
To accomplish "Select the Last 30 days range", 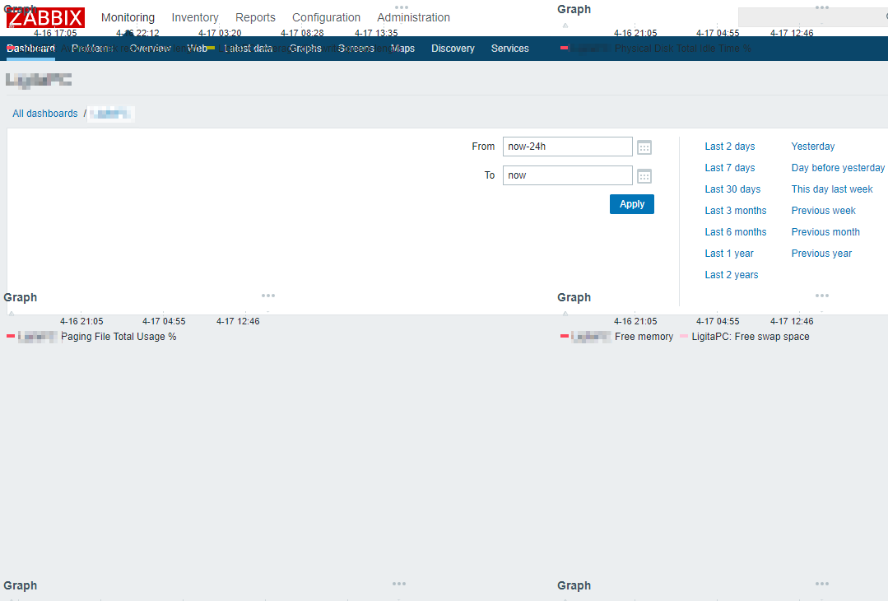I will [732, 189].
